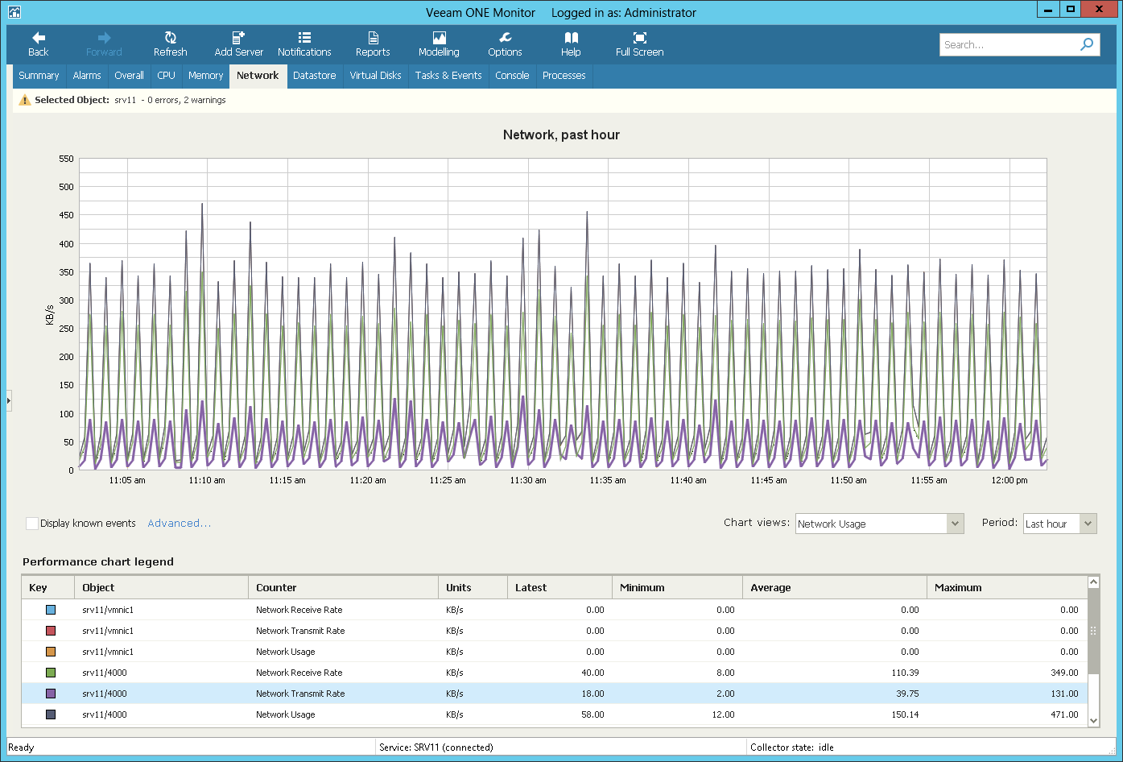
Task: Sort legend by Maximum column header
Action: click(1006, 588)
